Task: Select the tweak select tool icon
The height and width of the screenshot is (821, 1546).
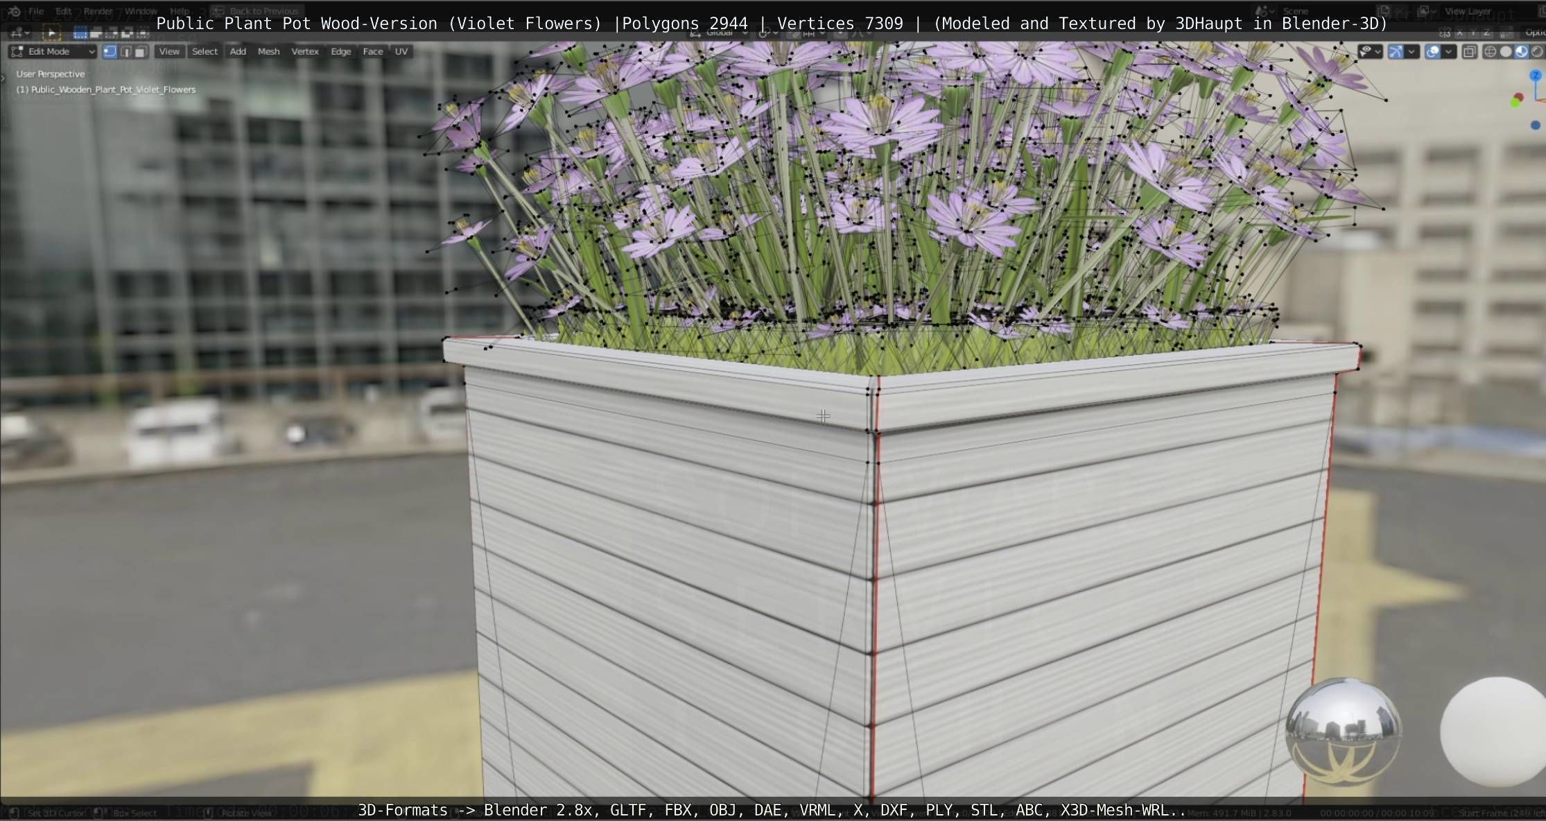Action: click(x=51, y=33)
